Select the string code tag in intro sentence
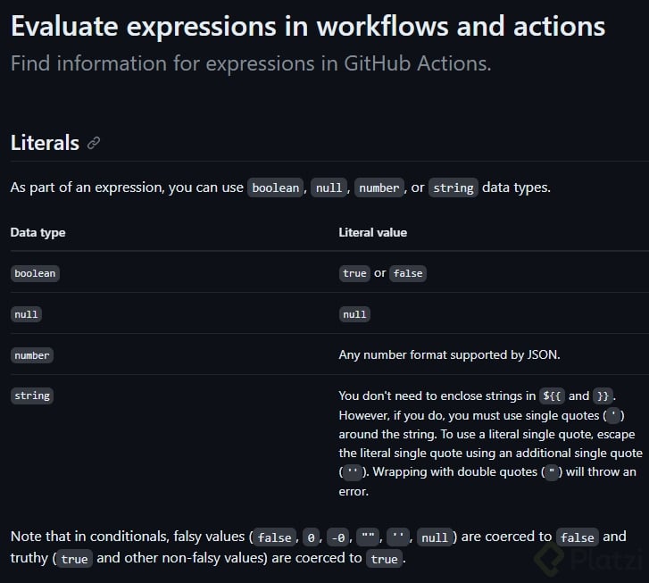Screen dimensions: 649x583 click(x=453, y=188)
